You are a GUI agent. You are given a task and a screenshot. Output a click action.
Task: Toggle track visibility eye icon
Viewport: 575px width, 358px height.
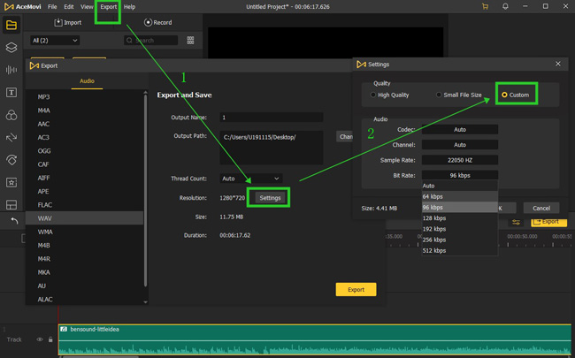pos(40,339)
